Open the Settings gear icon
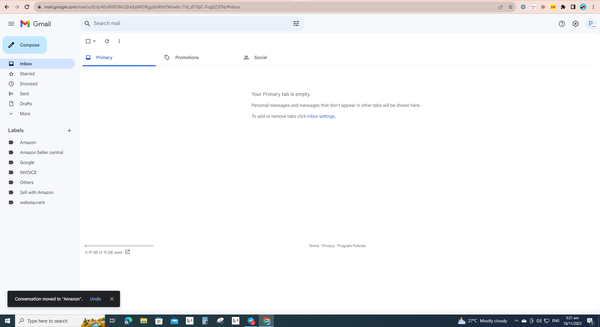 575,24
